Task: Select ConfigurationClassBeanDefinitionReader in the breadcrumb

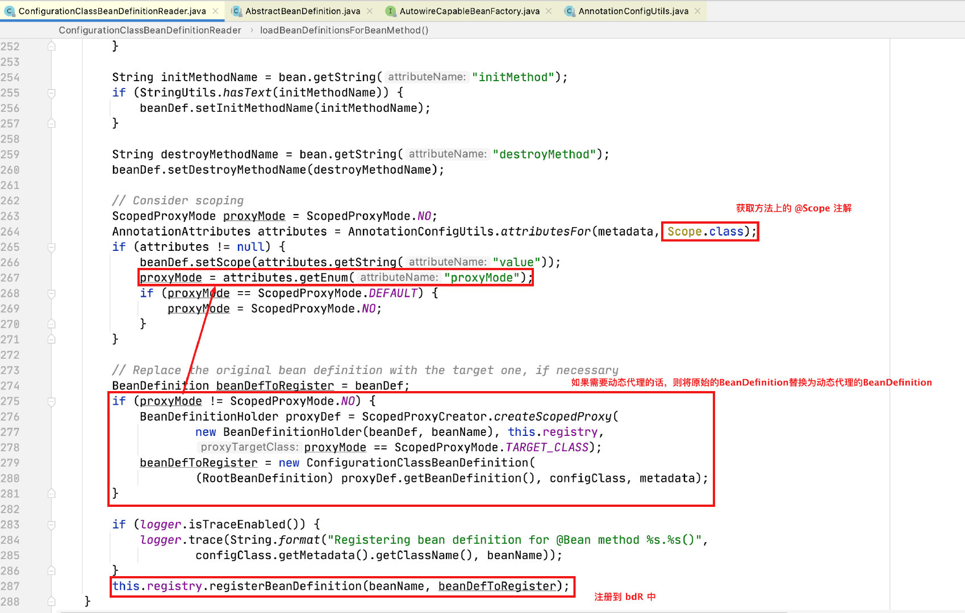Action: (x=150, y=30)
